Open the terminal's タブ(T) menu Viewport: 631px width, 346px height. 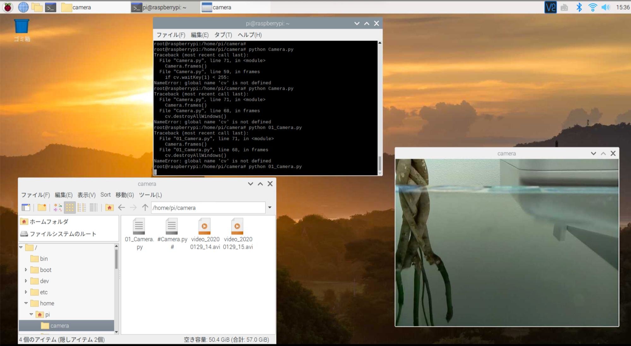tap(223, 35)
